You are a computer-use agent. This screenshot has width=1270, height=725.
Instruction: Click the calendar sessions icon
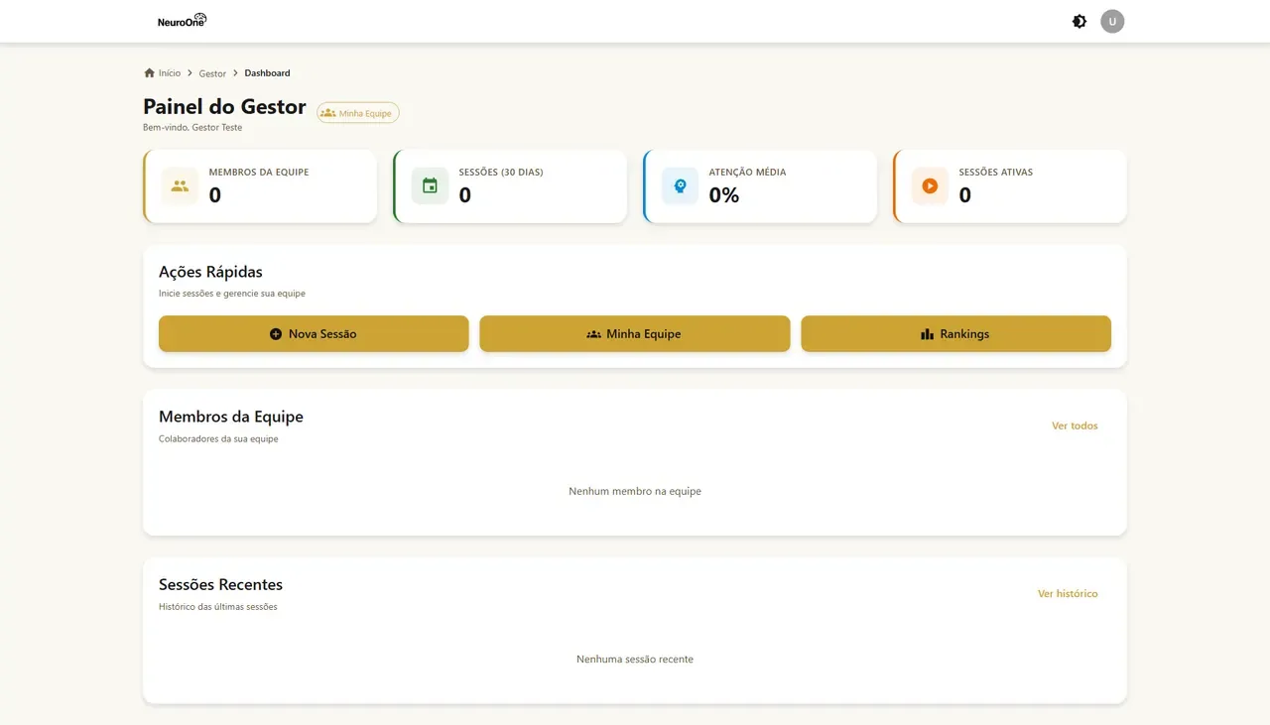[x=430, y=185]
